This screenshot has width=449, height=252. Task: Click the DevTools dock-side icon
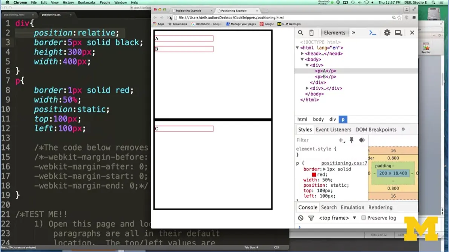(x=398, y=33)
